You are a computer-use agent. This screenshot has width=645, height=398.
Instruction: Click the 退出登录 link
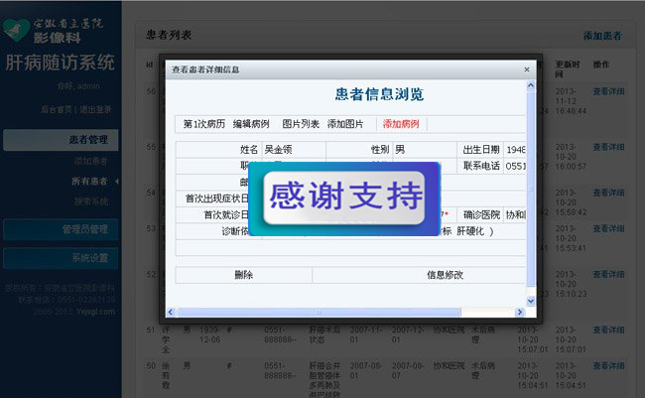[95, 109]
